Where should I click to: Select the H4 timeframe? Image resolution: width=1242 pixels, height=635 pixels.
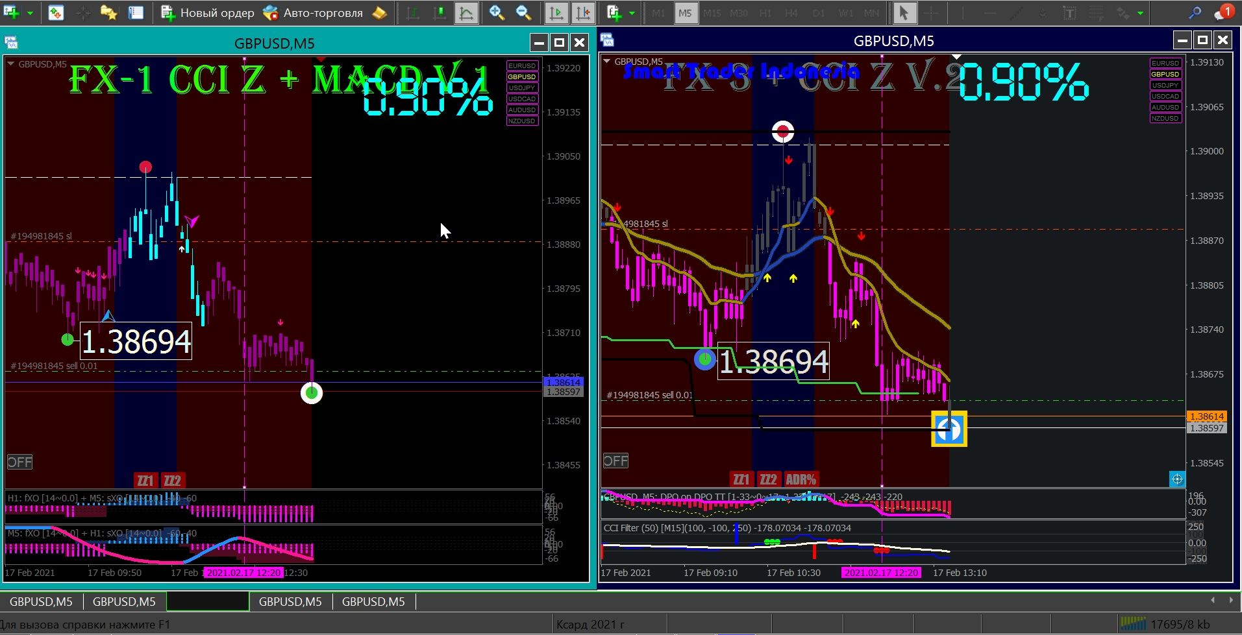click(x=791, y=13)
